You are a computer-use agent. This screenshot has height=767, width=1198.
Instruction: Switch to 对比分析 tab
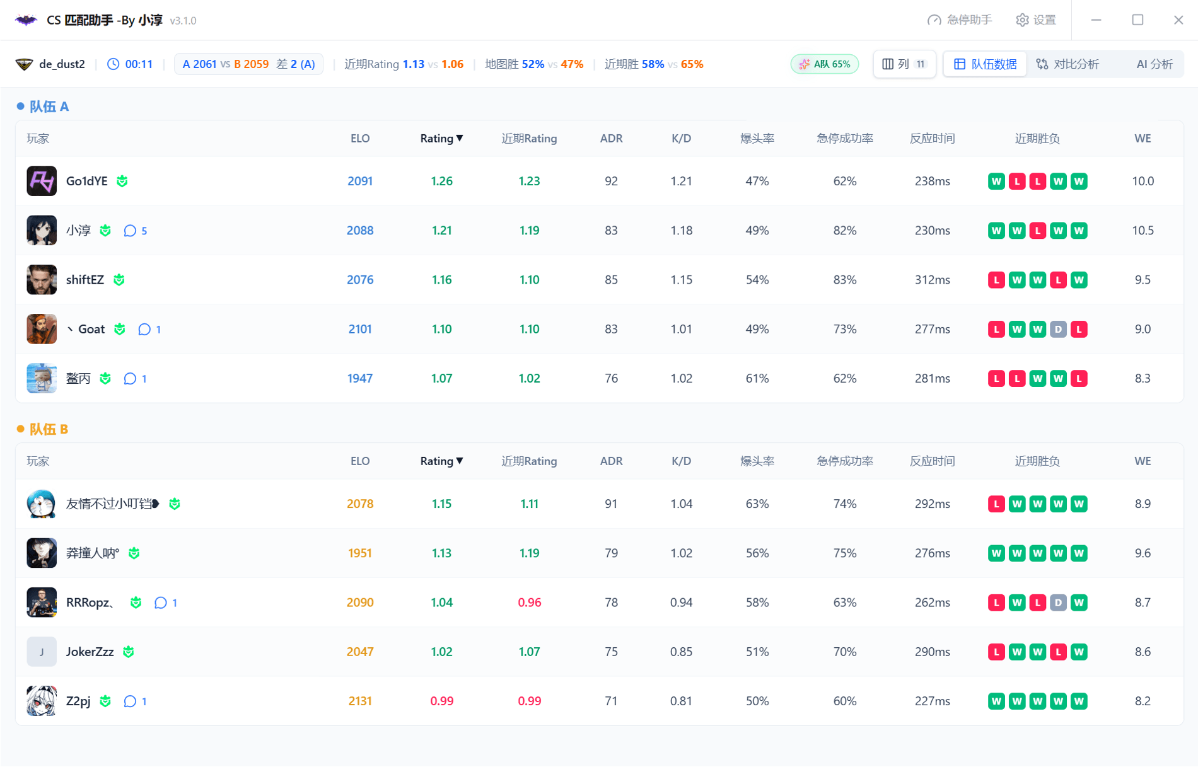click(1067, 64)
